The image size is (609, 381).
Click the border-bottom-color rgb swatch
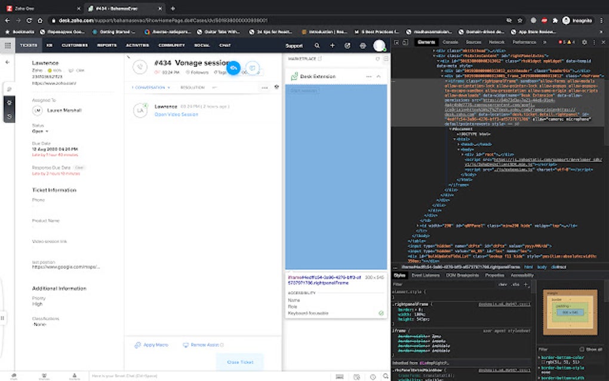click(543, 362)
